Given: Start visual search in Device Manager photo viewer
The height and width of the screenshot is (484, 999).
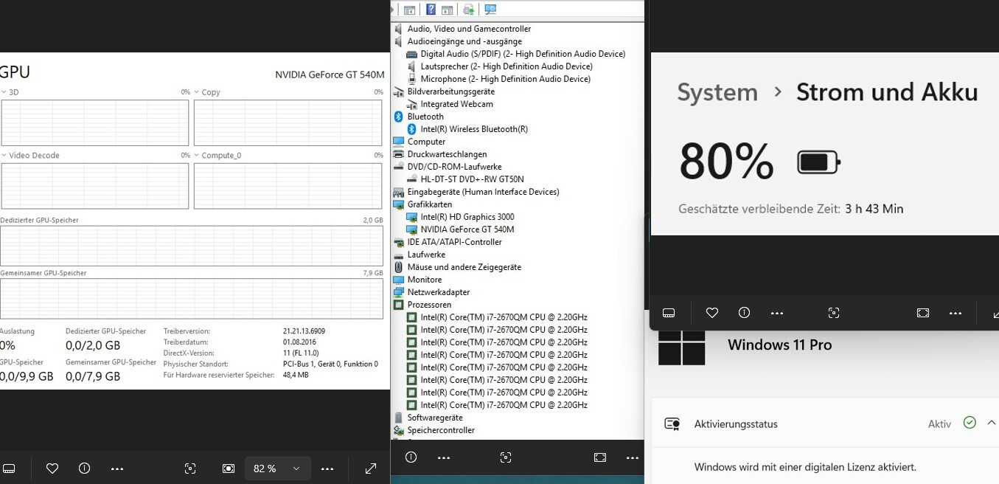Looking at the screenshot, I should [x=505, y=457].
